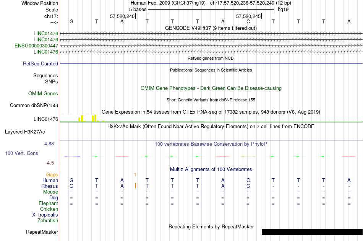Click the Sequences track label
Screen dimensions: 363x241
[x=45, y=75]
